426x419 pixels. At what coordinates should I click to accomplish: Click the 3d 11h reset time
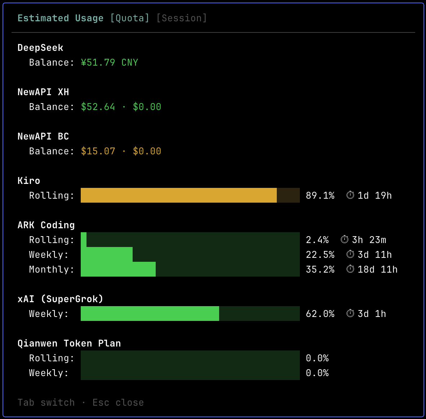(375, 255)
